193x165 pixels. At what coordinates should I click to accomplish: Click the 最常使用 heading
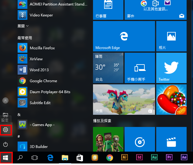pyautogui.click(x=25, y=38)
